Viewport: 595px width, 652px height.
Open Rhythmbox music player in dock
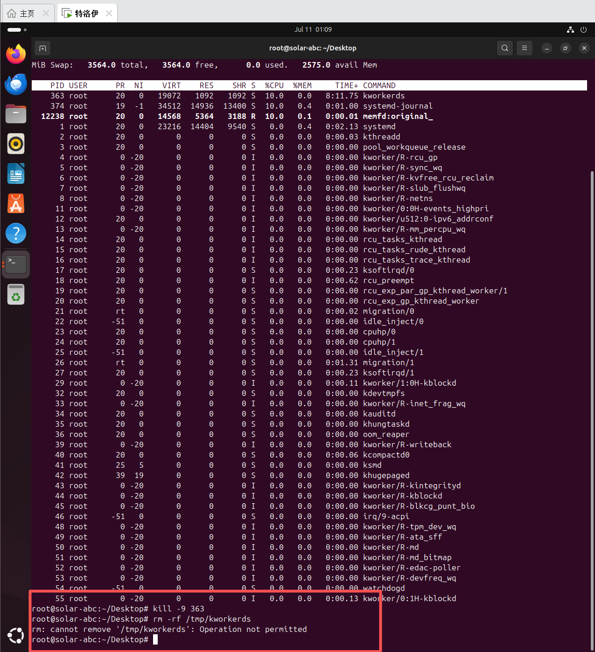click(x=16, y=144)
